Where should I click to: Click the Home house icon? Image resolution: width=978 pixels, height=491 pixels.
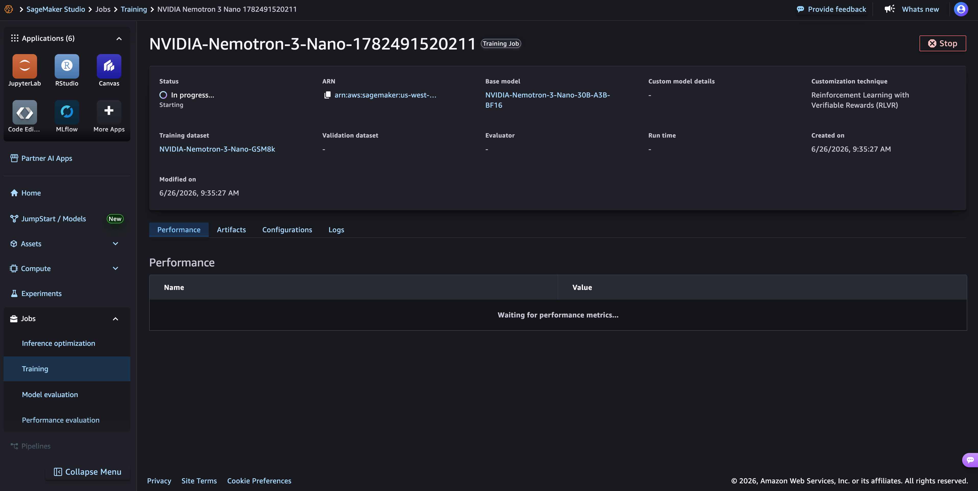pos(14,193)
